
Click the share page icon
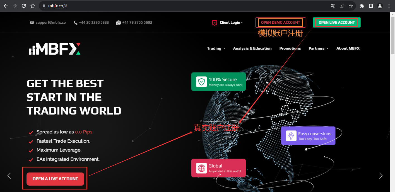pos(342,6)
